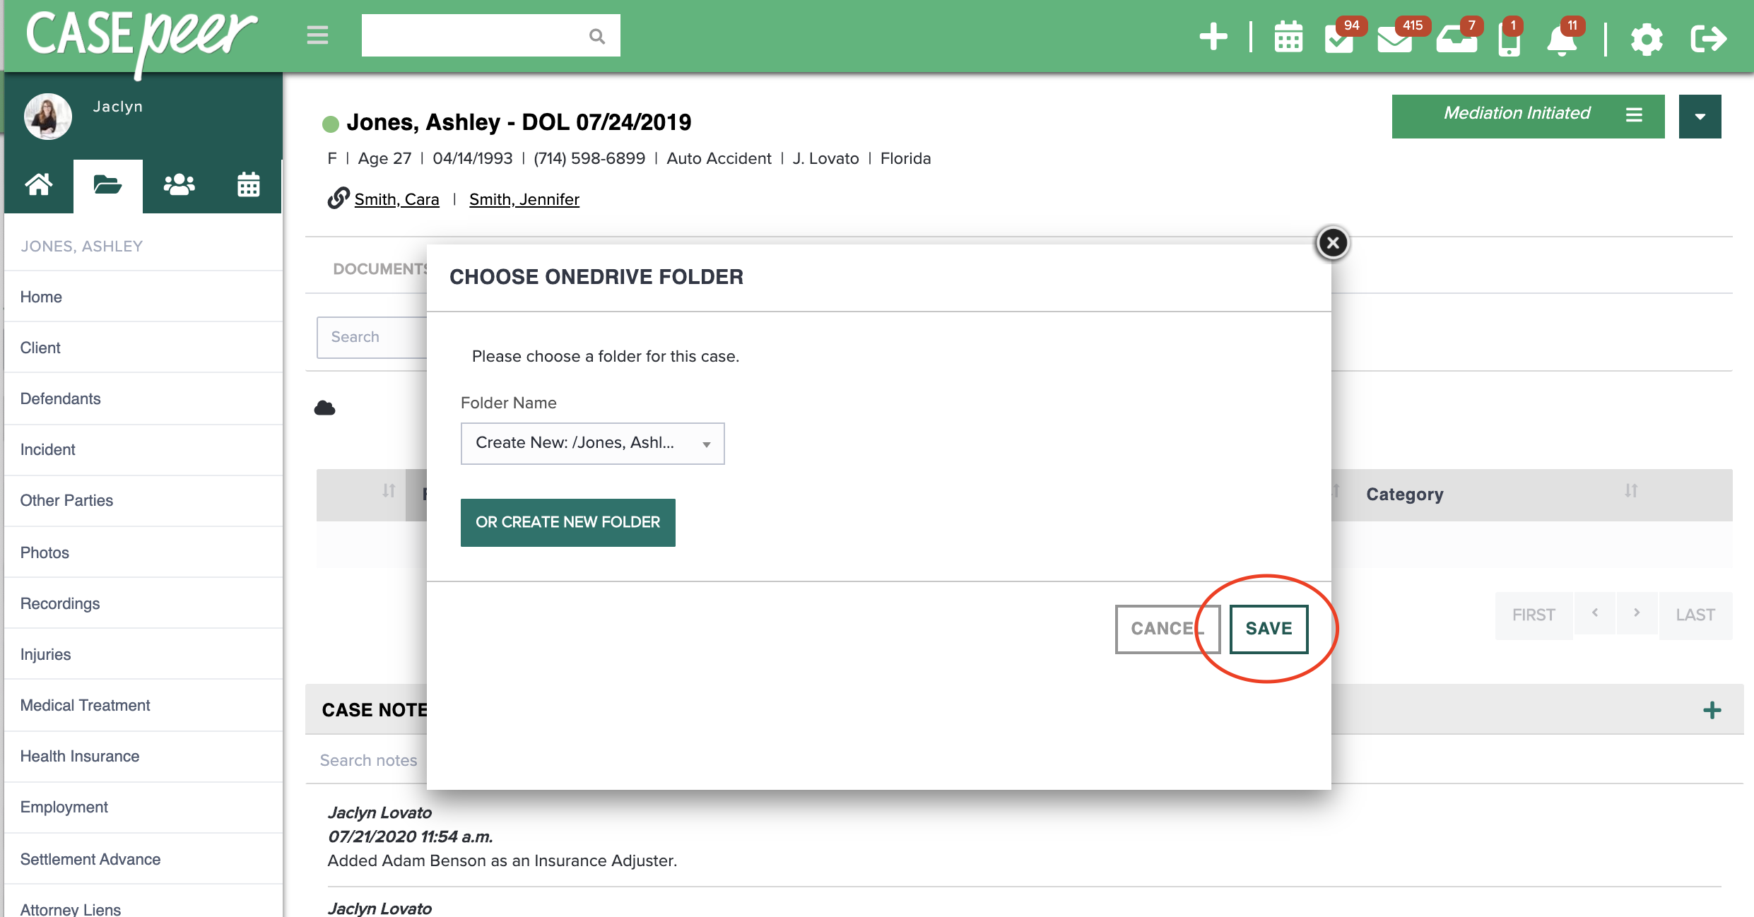Open the Folder Name dropdown
The width and height of the screenshot is (1754, 917).
592,443
